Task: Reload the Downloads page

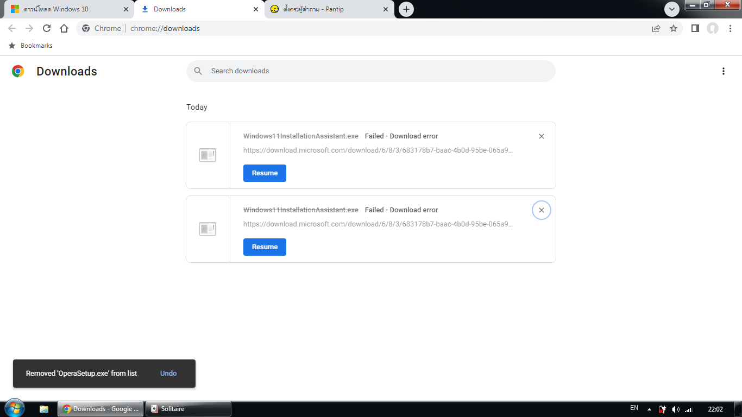Action: 47,28
